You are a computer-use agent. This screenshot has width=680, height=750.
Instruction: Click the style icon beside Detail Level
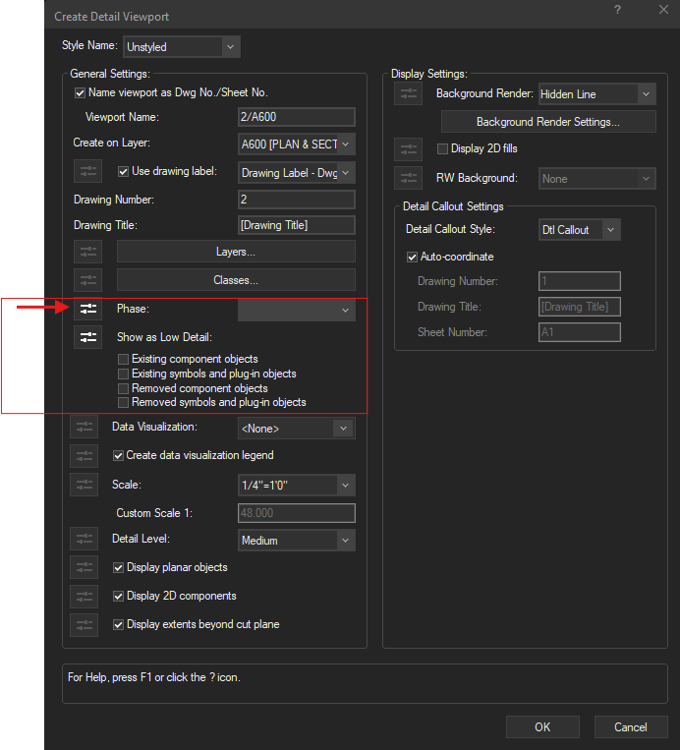click(x=85, y=540)
